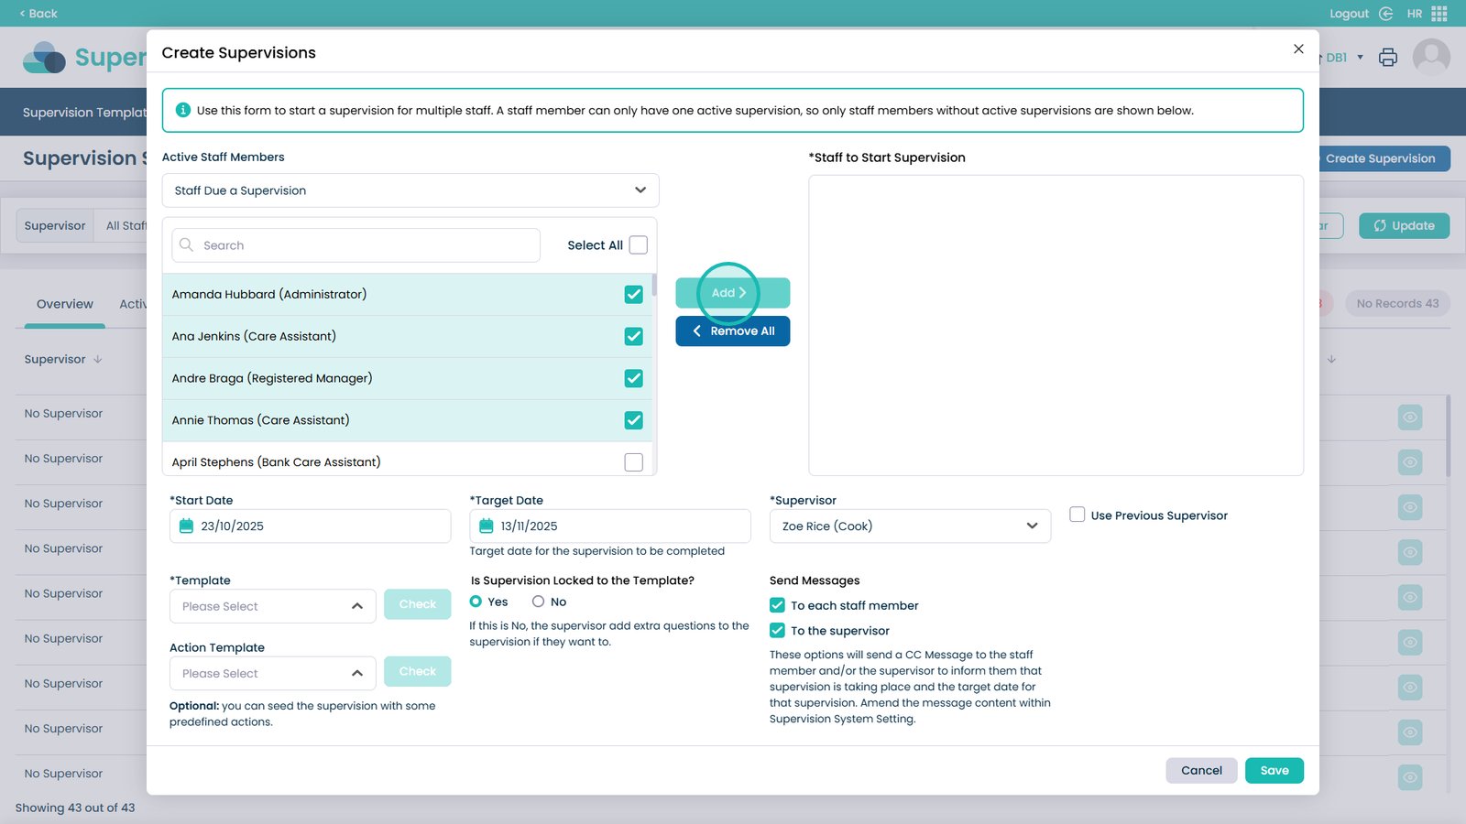Switch to the Overview tab
The width and height of the screenshot is (1466, 824).
pyautogui.click(x=64, y=304)
